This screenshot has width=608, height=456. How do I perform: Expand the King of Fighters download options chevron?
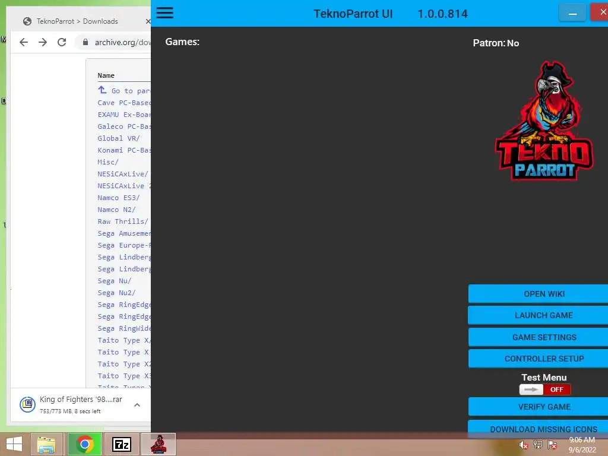[137, 405]
